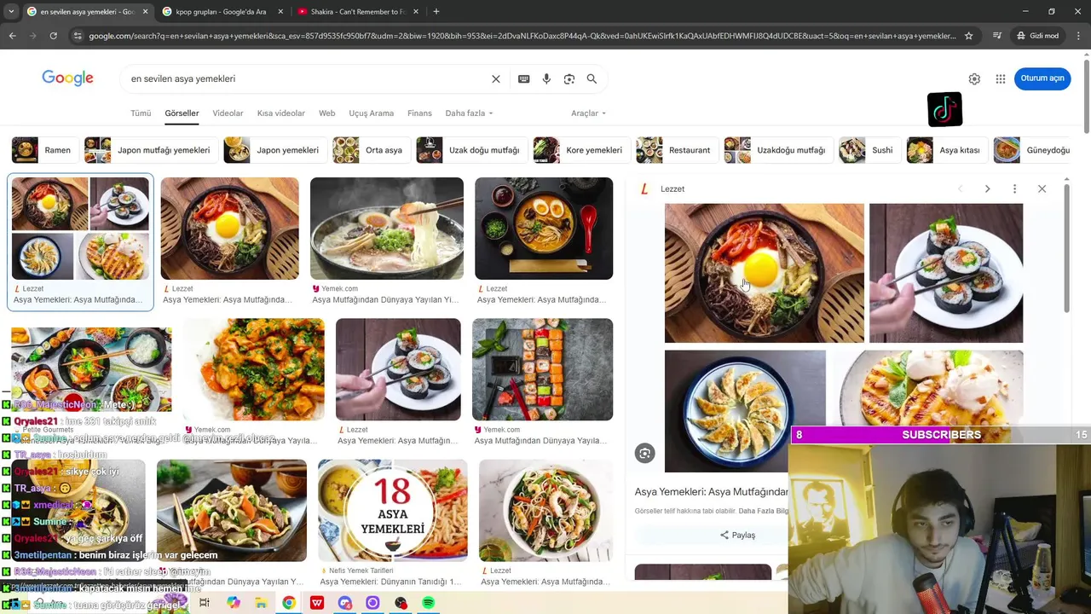
Task: Open Google apps grid
Action: [x=1001, y=78]
